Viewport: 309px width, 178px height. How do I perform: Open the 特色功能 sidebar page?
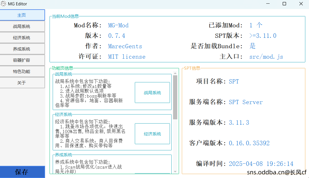click(x=22, y=71)
